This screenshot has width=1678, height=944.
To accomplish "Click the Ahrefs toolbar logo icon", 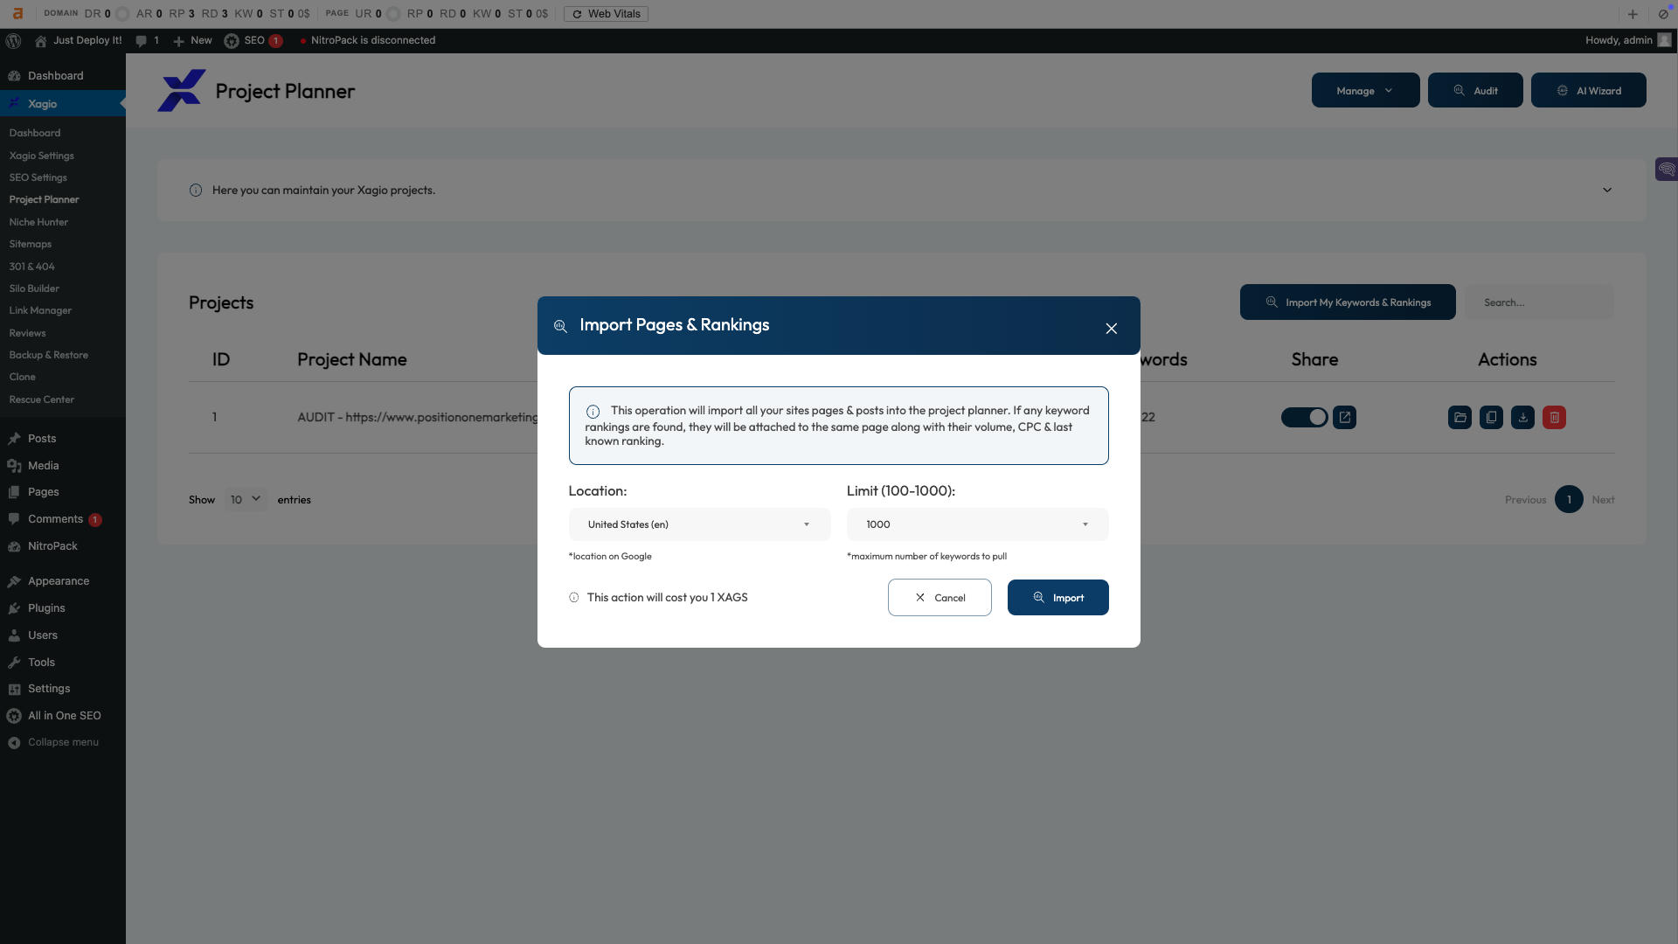I will click(17, 14).
